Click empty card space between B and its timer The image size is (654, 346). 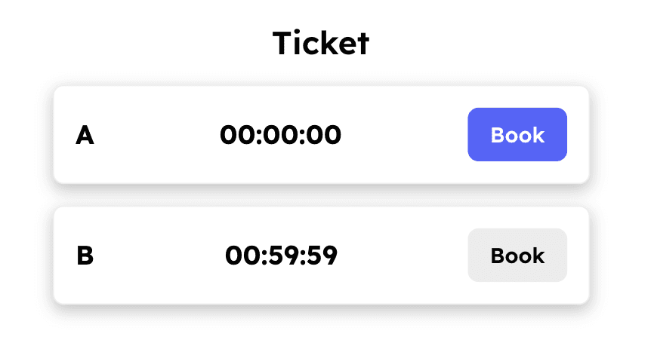pyautogui.click(x=159, y=256)
